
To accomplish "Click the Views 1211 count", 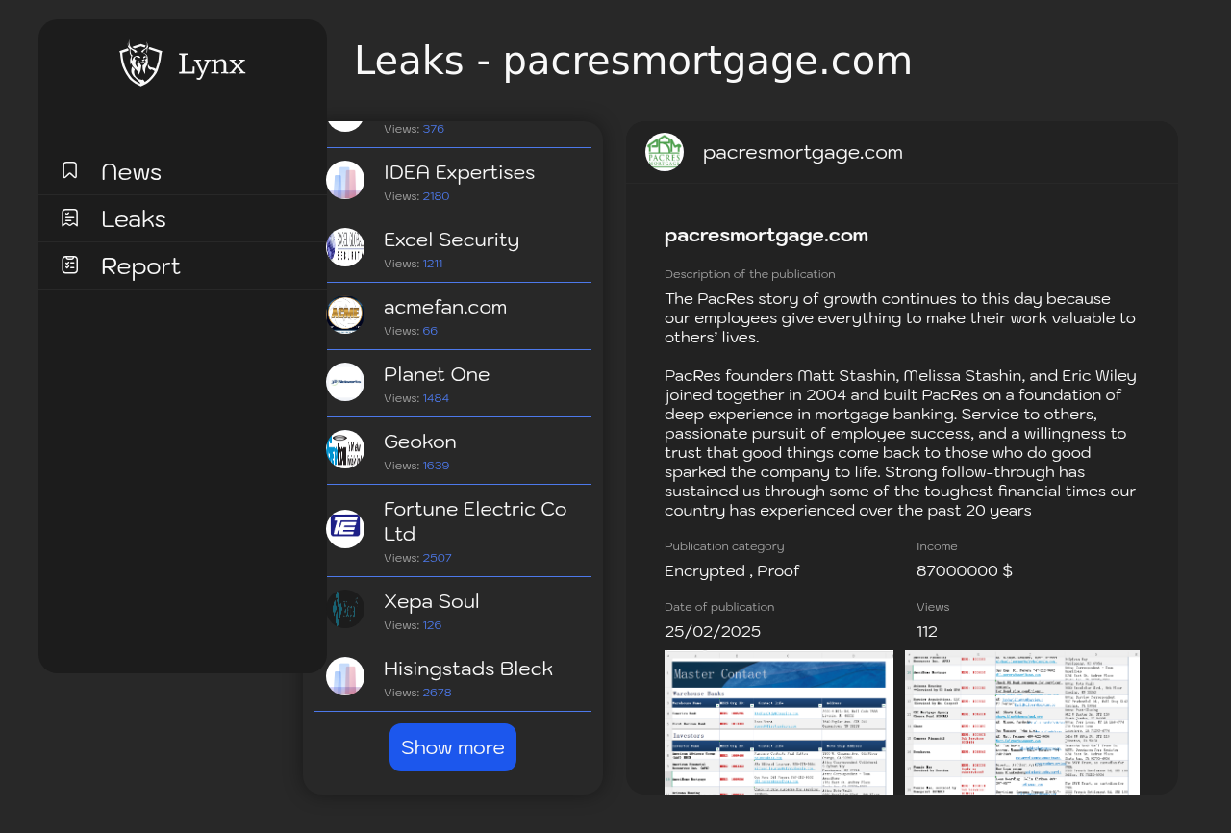I will pos(433,264).
